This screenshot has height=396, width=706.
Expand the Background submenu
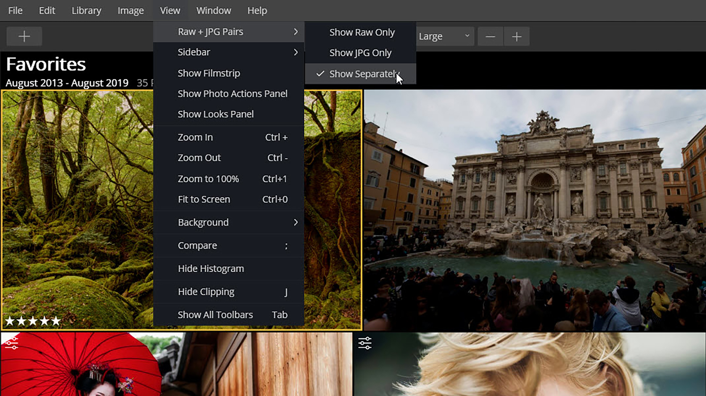click(x=203, y=222)
